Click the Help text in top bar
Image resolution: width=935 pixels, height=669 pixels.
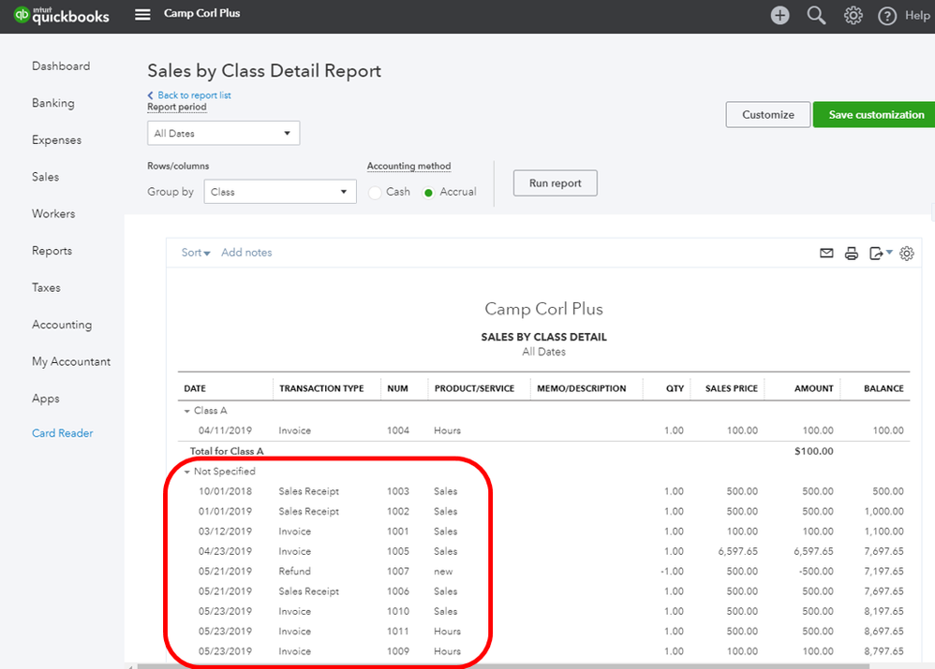(917, 16)
